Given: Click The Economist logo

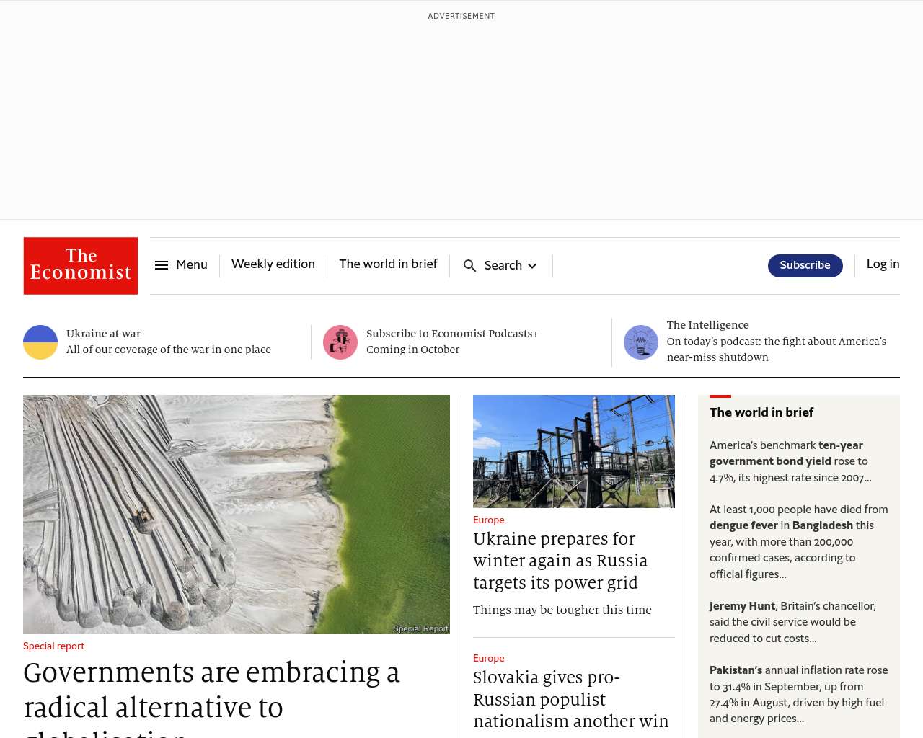Looking at the screenshot, I should tap(81, 266).
